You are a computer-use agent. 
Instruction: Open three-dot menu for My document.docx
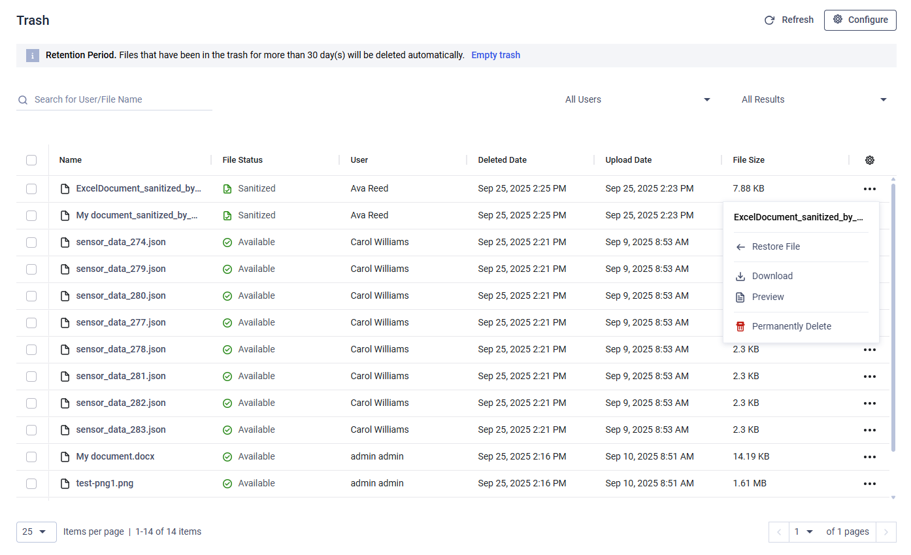tap(869, 457)
